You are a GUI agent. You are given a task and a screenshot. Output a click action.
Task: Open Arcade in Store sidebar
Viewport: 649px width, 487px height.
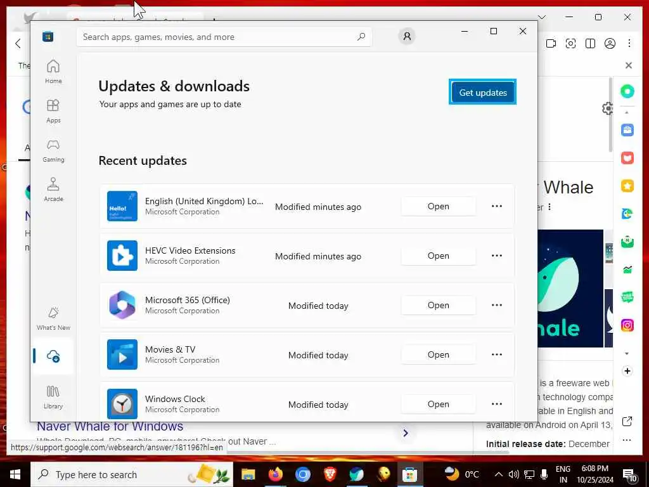point(53,190)
